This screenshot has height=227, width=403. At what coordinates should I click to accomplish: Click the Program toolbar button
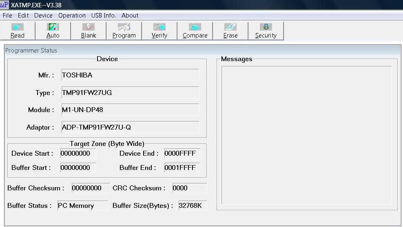pyautogui.click(x=124, y=31)
